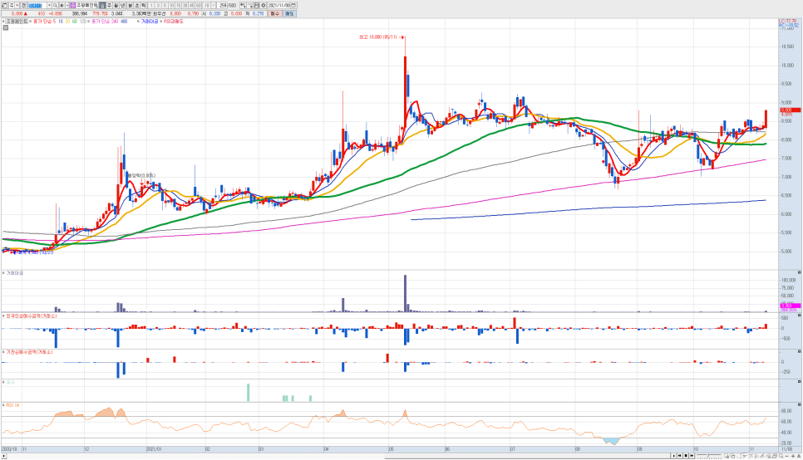Image resolution: width=803 pixels, height=460 pixels.
Task: Click the stock code input field
Action: pos(37,5)
